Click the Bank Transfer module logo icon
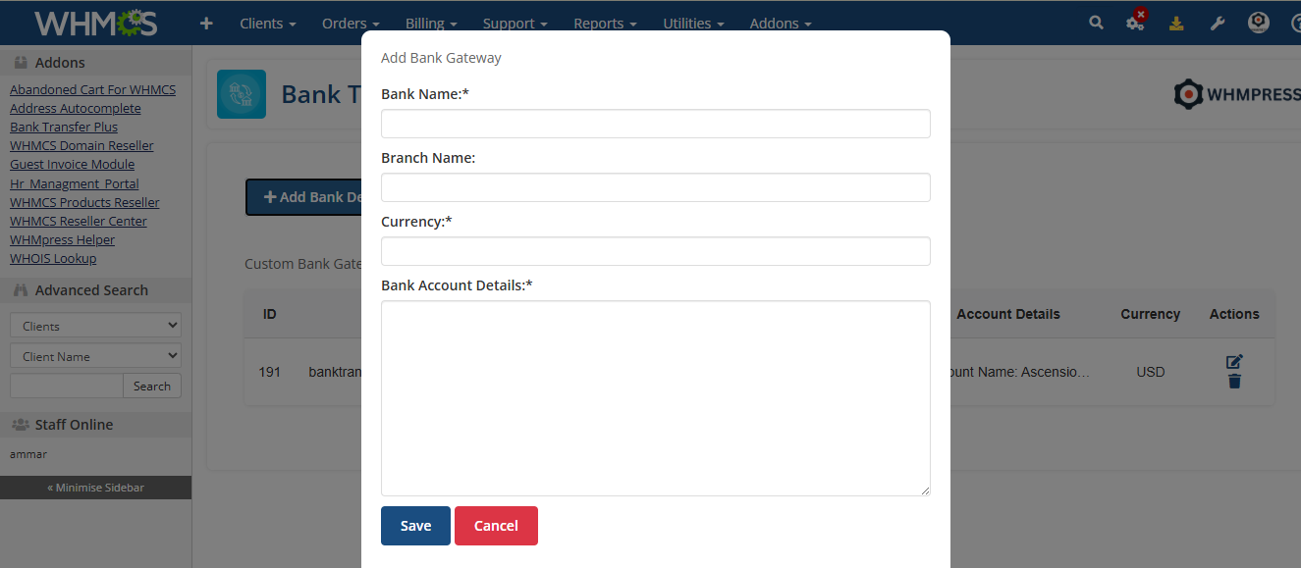 [x=241, y=94]
